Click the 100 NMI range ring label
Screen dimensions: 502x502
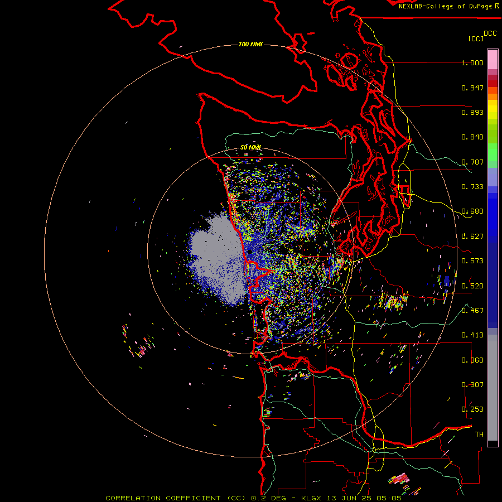point(250,44)
